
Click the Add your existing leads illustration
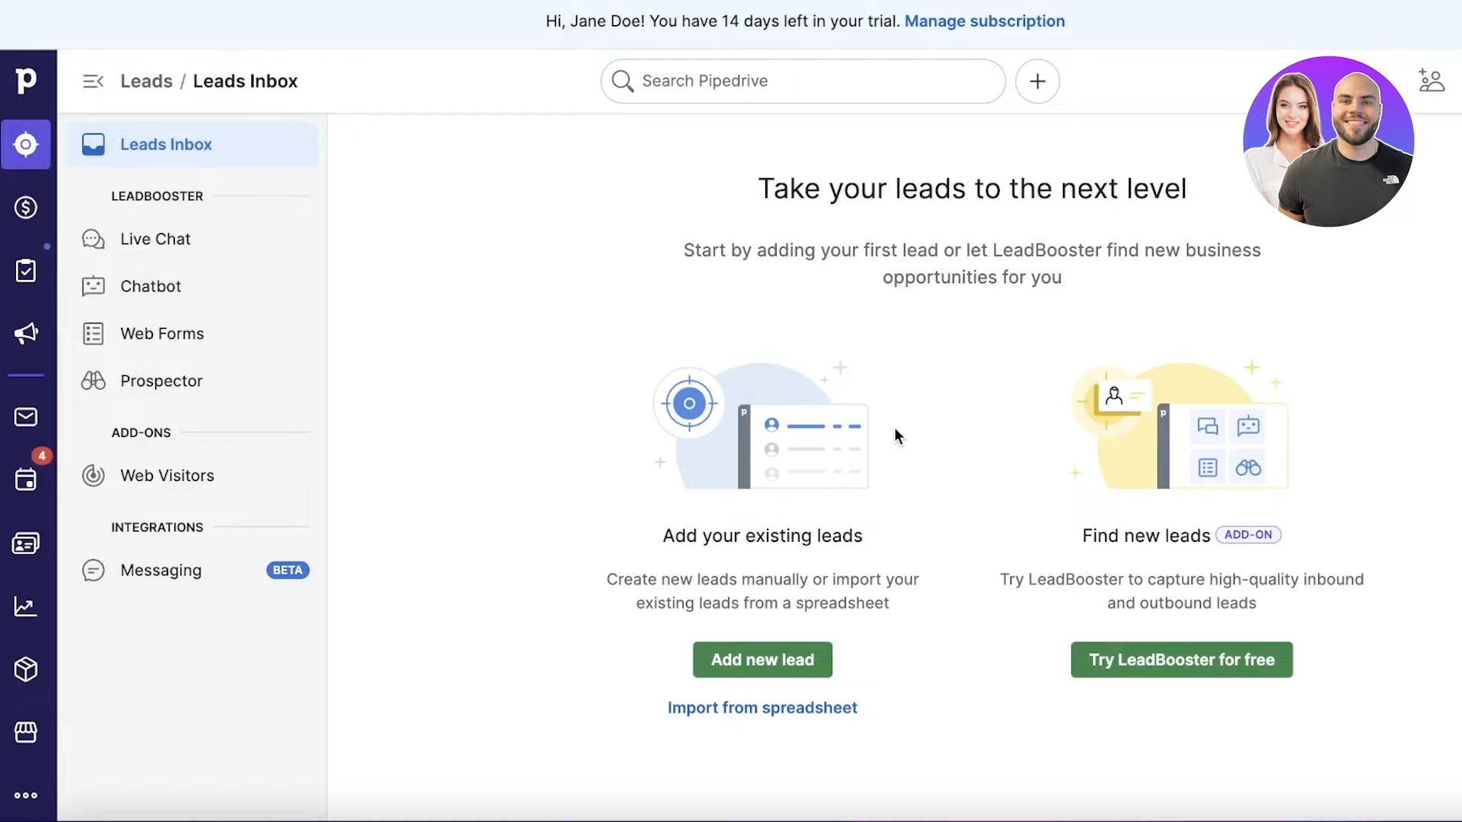coord(761,425)
